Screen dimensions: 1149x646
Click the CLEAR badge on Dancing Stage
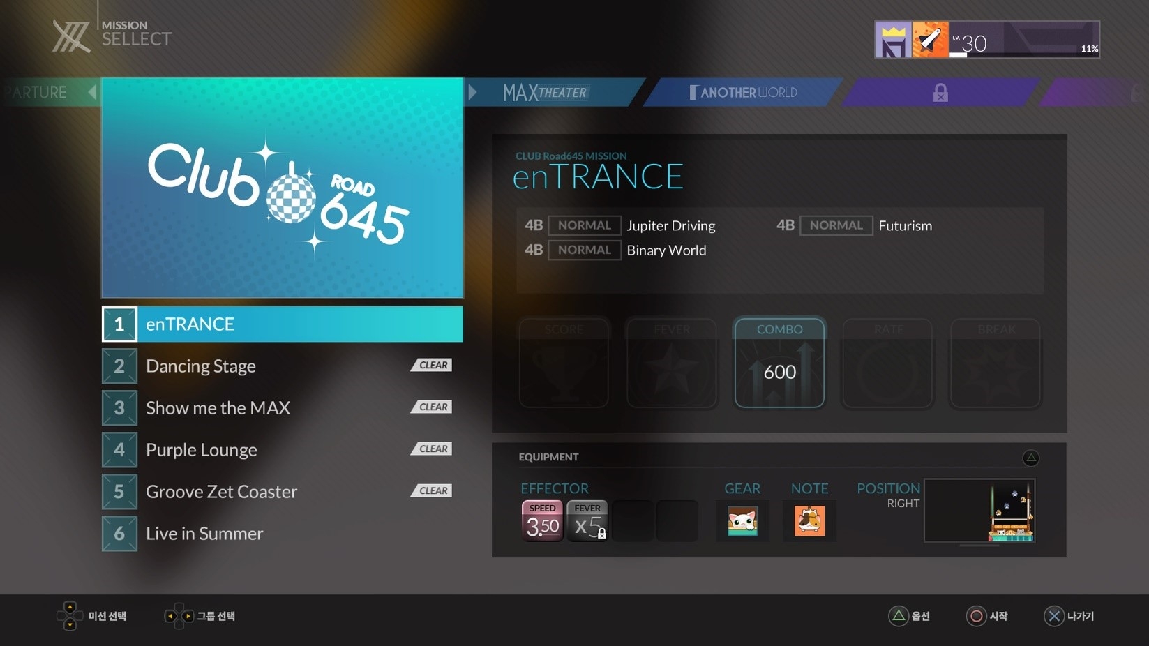coord(432,365)
